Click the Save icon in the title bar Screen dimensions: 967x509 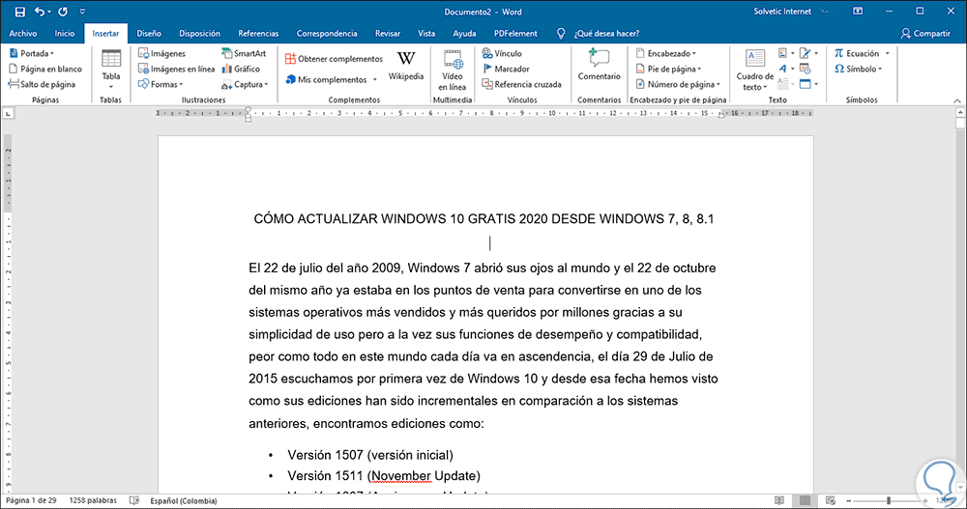pos(19,12)
